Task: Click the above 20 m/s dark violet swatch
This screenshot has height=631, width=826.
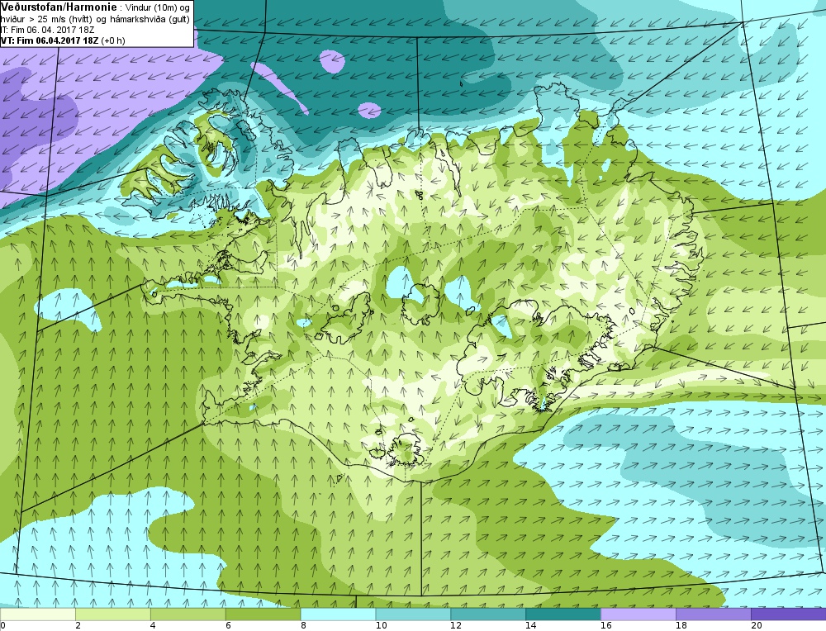Action: [789, 614]
